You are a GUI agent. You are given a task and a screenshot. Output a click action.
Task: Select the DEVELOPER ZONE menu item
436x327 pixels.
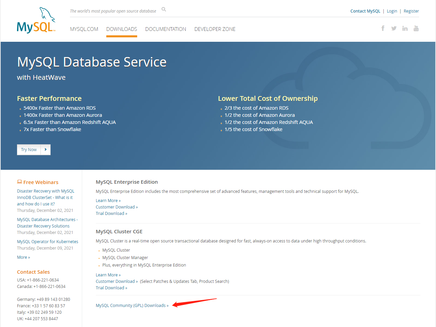(215, 29)
